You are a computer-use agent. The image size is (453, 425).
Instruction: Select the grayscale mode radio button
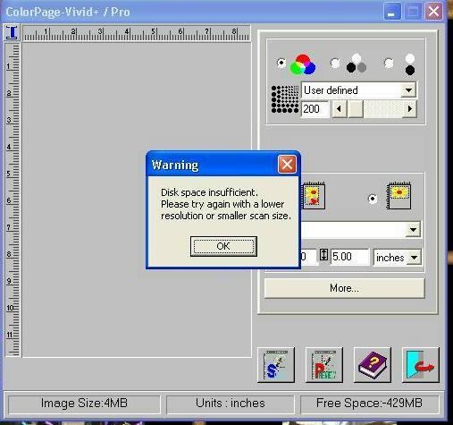click(x=335, y=63)
